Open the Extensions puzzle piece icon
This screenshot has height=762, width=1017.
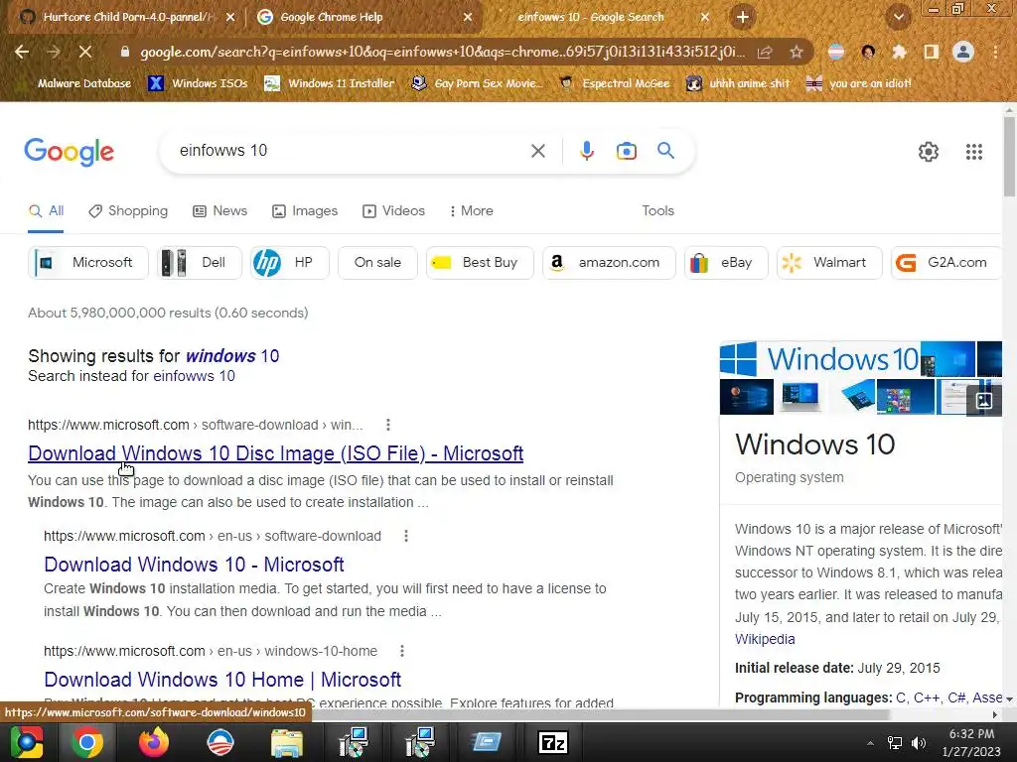coord(899,52)
